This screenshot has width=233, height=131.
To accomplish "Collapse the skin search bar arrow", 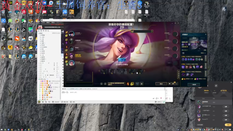I will click(x=152, y=31).
